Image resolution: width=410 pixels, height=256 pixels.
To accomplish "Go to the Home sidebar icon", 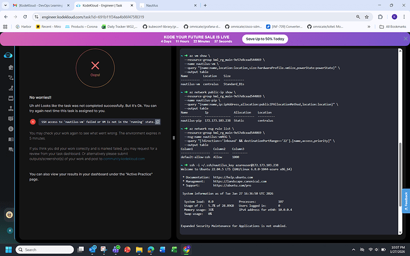I will point(11,68).
